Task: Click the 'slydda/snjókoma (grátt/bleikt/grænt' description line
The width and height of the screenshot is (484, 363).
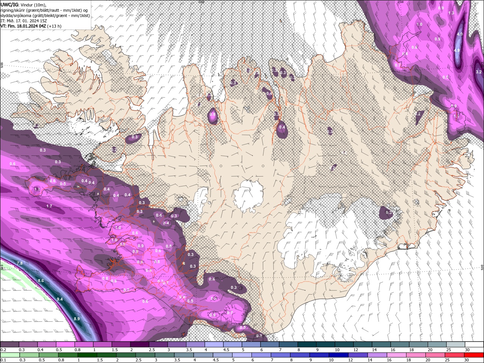Action: (x=45, y=16)
